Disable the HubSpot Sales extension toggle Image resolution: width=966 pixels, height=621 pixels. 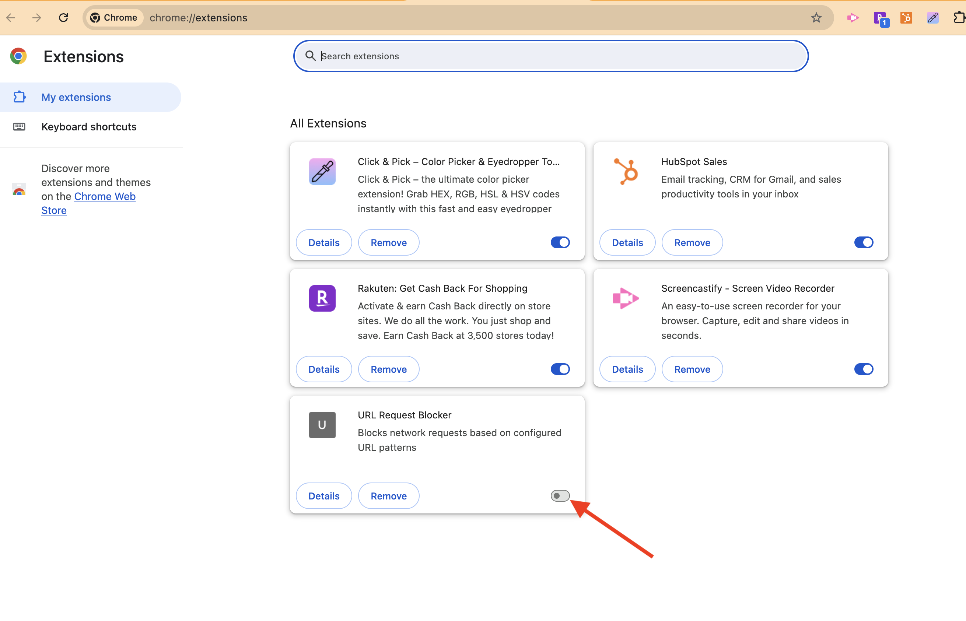tap(864, 242)
